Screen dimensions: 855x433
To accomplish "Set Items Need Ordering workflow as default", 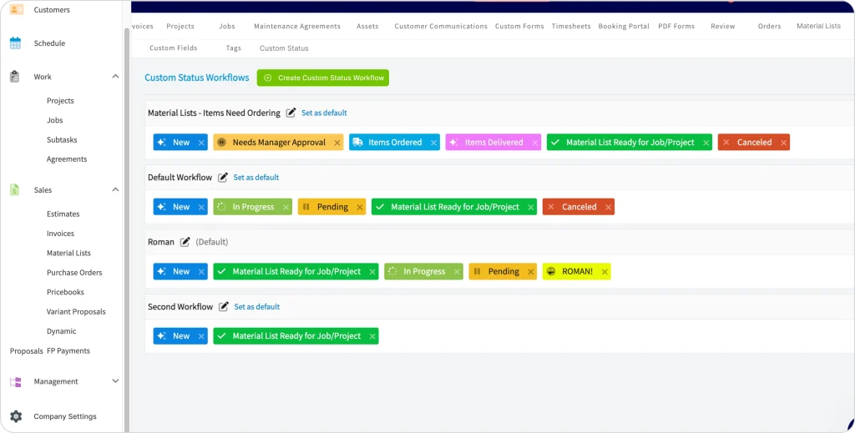I will [x=324, y=113].
